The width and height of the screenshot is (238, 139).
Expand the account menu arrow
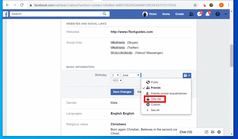pyautogui.click(x=226, y=14)
